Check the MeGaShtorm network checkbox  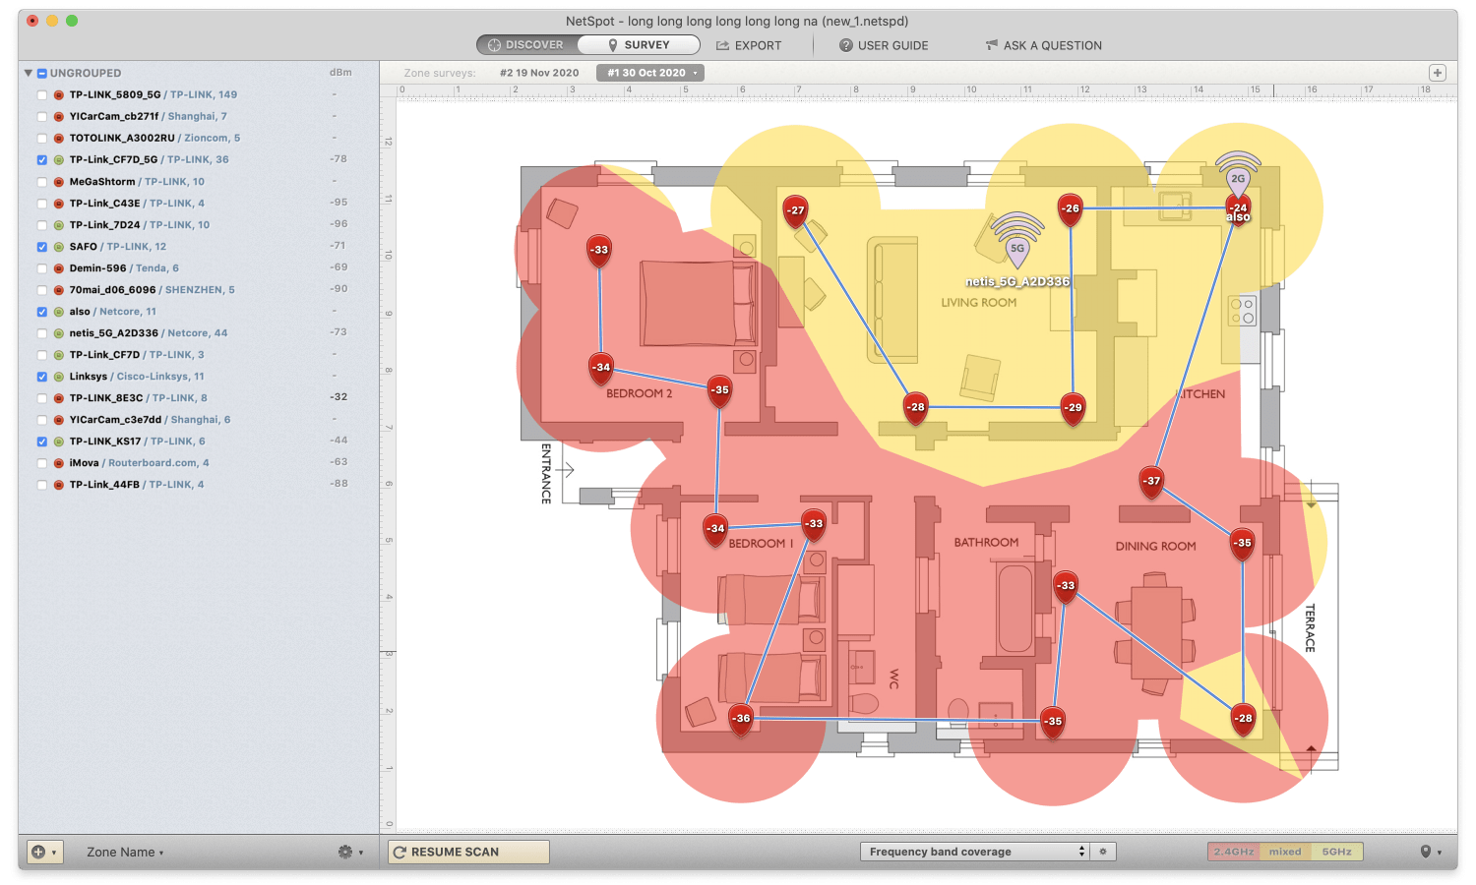click(x=41, y=182)
